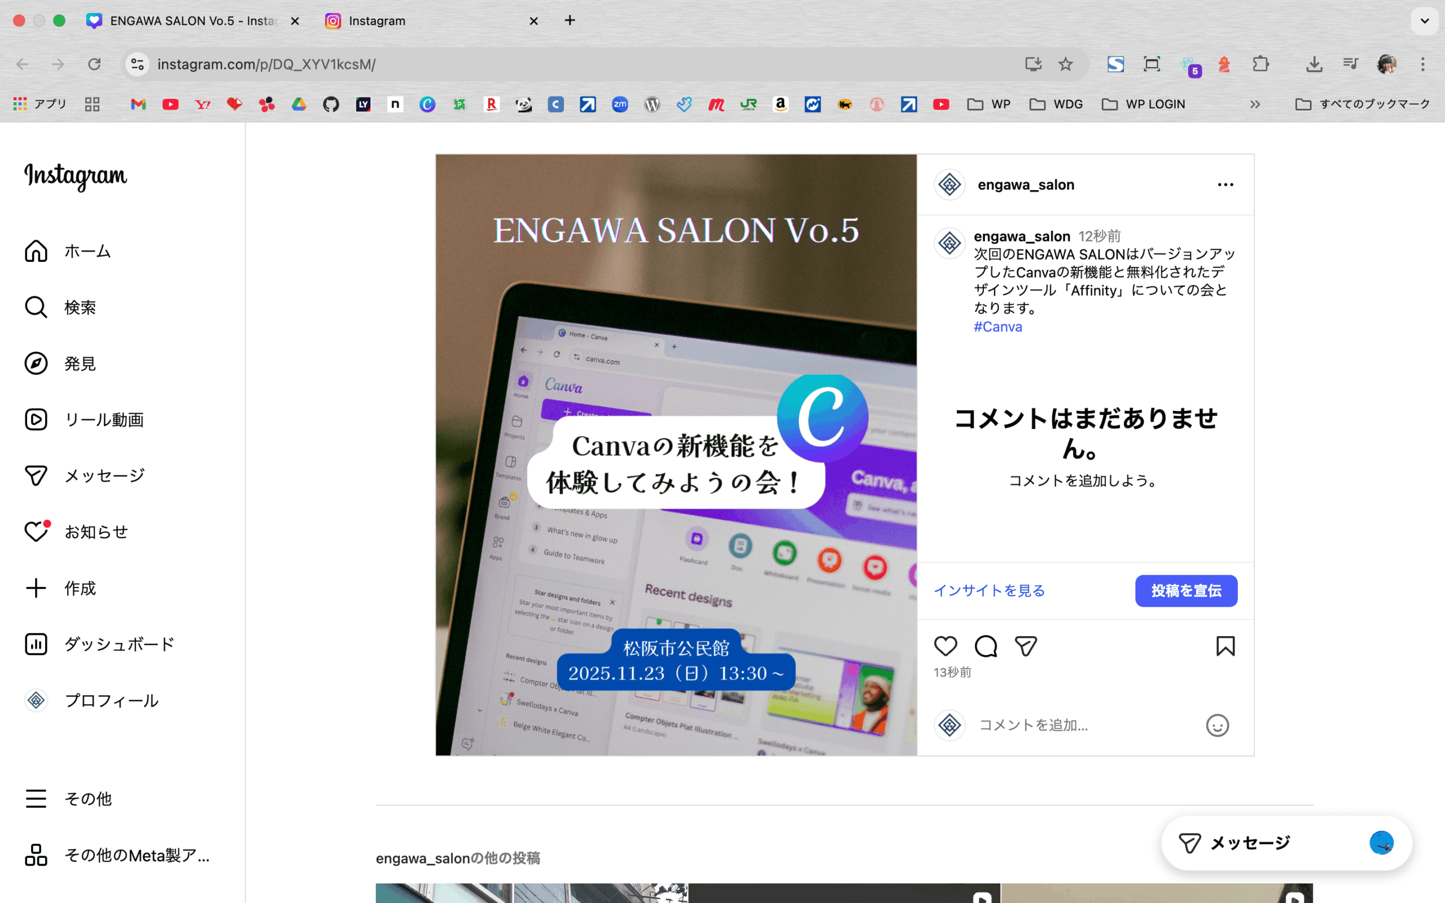Open the ダッシュボード dashboard item
Viewport: 1445px width, 903px height.
click(x=119, y=644)
